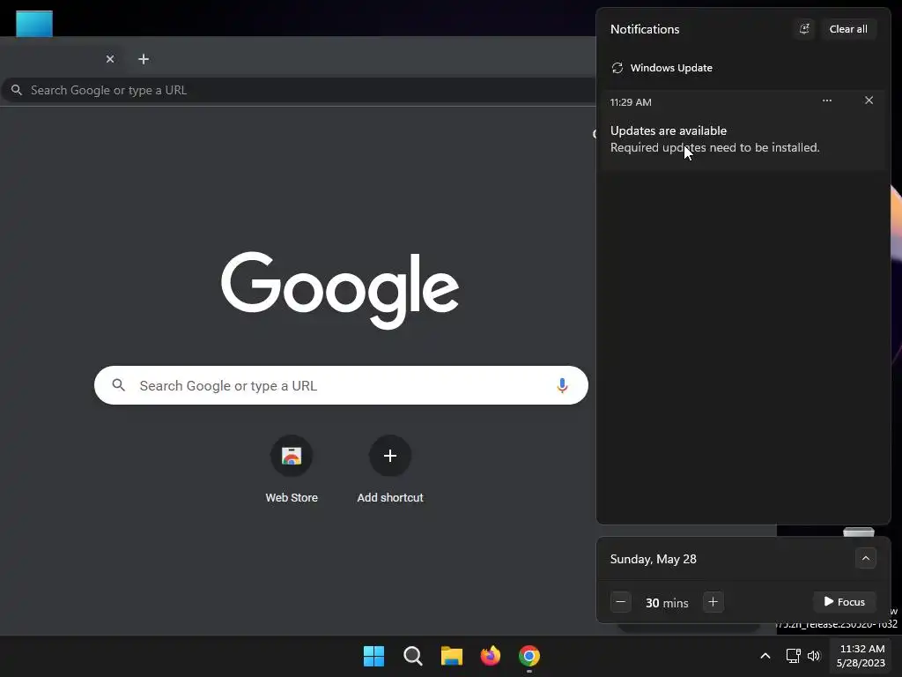Open the Web Store shortcut

pyautogui.click(x=292, y=456)
